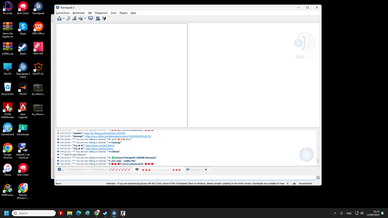Open WPS Office desktop shortcut
The image size is (388, 218).
38,28
